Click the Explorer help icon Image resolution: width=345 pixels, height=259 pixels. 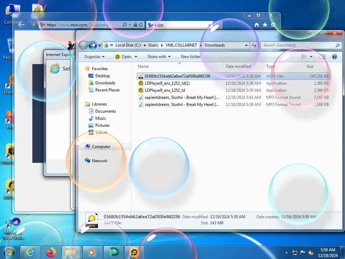pyautogui.click(x=335, y=57)
